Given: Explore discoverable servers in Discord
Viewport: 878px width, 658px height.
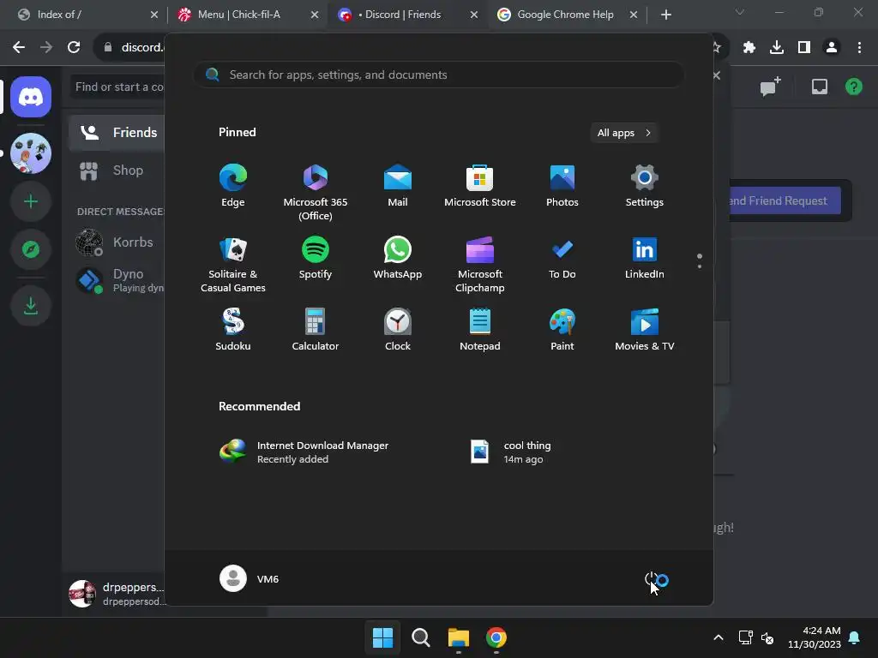Looking at the screenshot, I should tap(31, 249).
